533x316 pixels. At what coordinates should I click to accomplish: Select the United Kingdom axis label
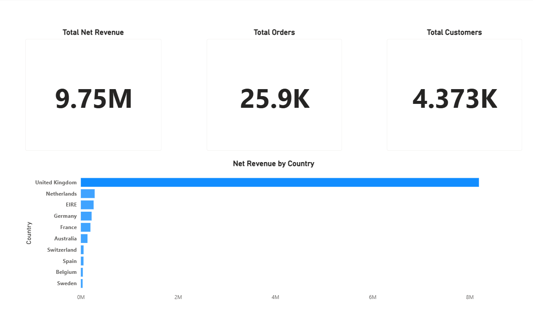pos(55,182)
